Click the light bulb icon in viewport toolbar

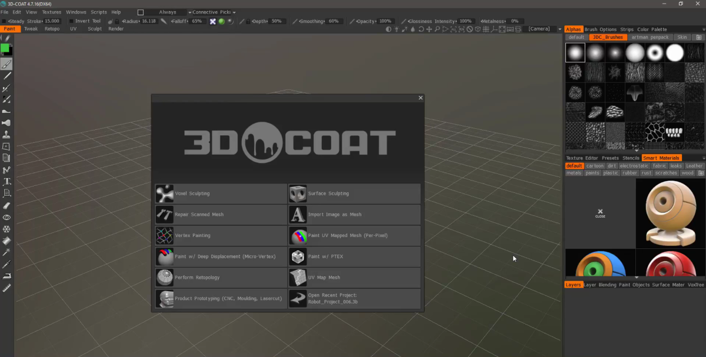click(x=397, y=29)
